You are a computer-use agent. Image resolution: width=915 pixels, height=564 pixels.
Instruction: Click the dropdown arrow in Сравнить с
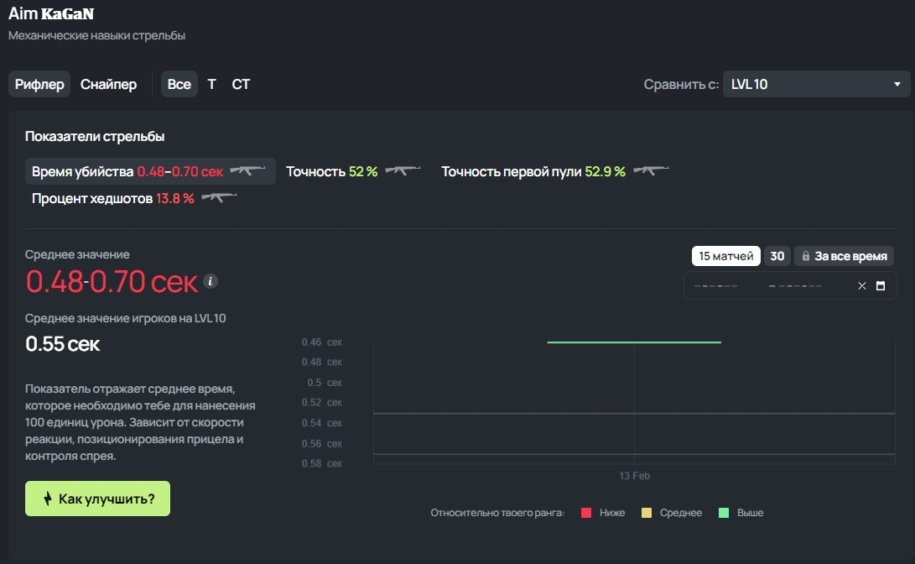(897, 84)
